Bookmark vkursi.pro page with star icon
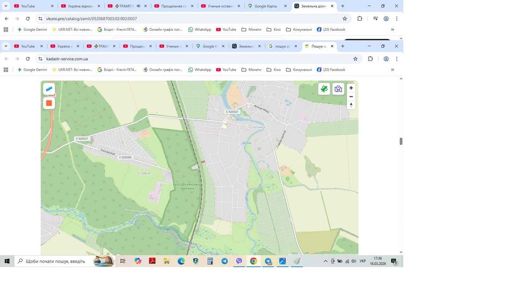The width and height of the screenshot is (532, 306). (x=345, y=19)
